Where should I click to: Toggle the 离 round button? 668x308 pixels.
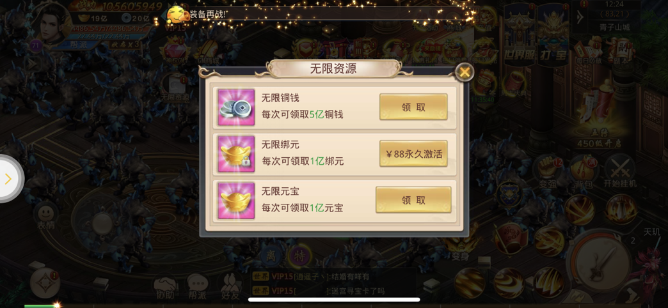pyautogui.click(x=271, y=256)
